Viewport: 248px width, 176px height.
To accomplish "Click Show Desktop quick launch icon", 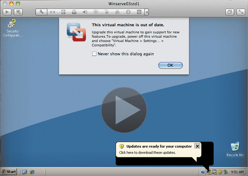I will point(24,172).
